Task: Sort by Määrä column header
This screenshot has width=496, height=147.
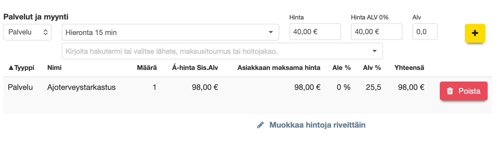Action: point(147,68)
